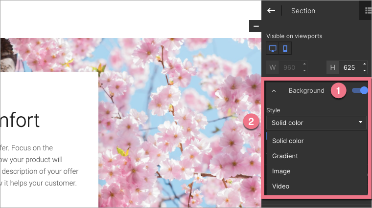Image resolution: width=372 pixels, height=208 pixels.
Task: Open the Style dropdown showing Solid color
Action: 316,123
